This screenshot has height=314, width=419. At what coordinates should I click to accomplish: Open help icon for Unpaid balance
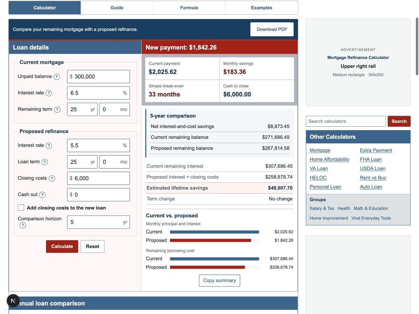click(57, 77)
